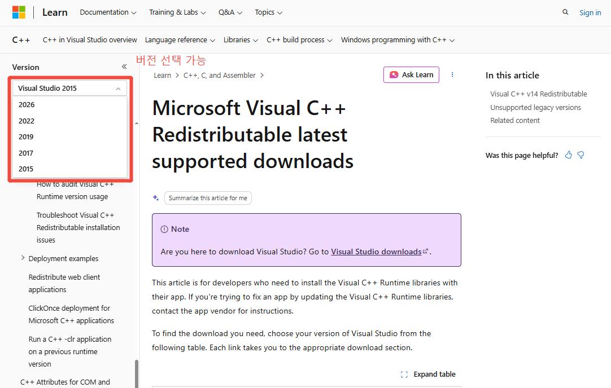Screen dimensions: 611x388
Task: Open Troubleshoot Visual C++ Redistributable installation issues
Action: coord(78,227)
